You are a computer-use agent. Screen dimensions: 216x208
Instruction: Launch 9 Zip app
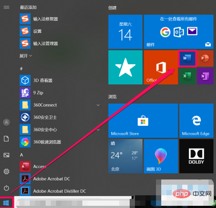pyautogui.click(x=60, y=93)
